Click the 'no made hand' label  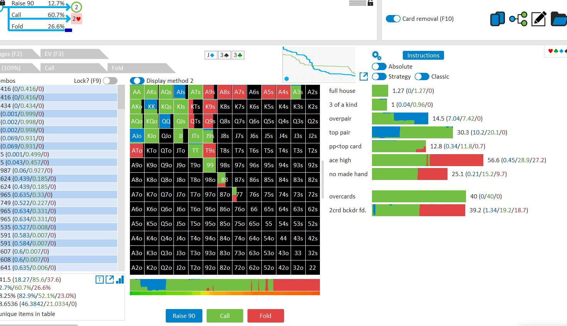(348, 174)
